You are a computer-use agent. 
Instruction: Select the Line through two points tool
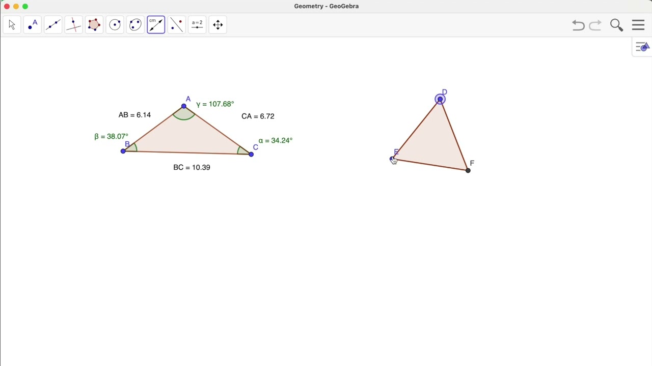53,25
